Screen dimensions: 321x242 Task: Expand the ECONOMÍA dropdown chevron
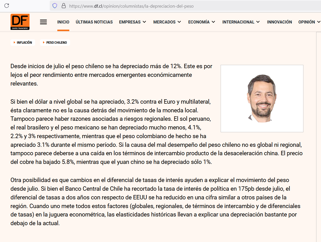point(213,22)
